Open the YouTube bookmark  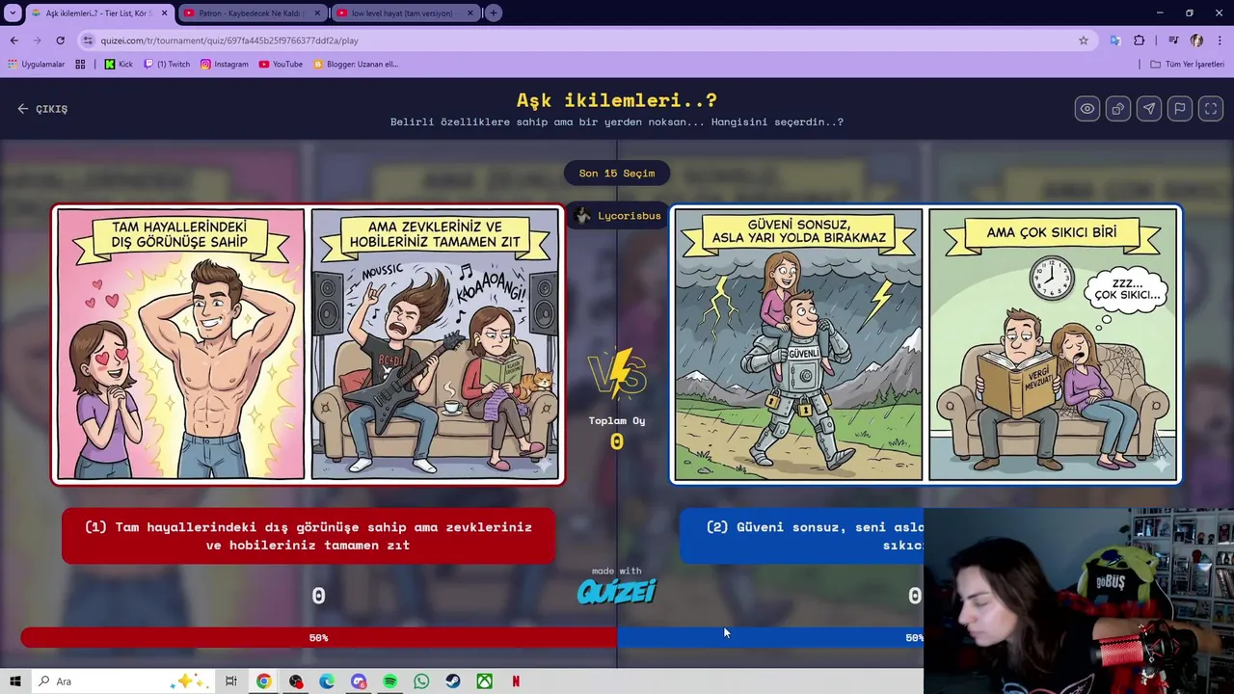point(281,65)
